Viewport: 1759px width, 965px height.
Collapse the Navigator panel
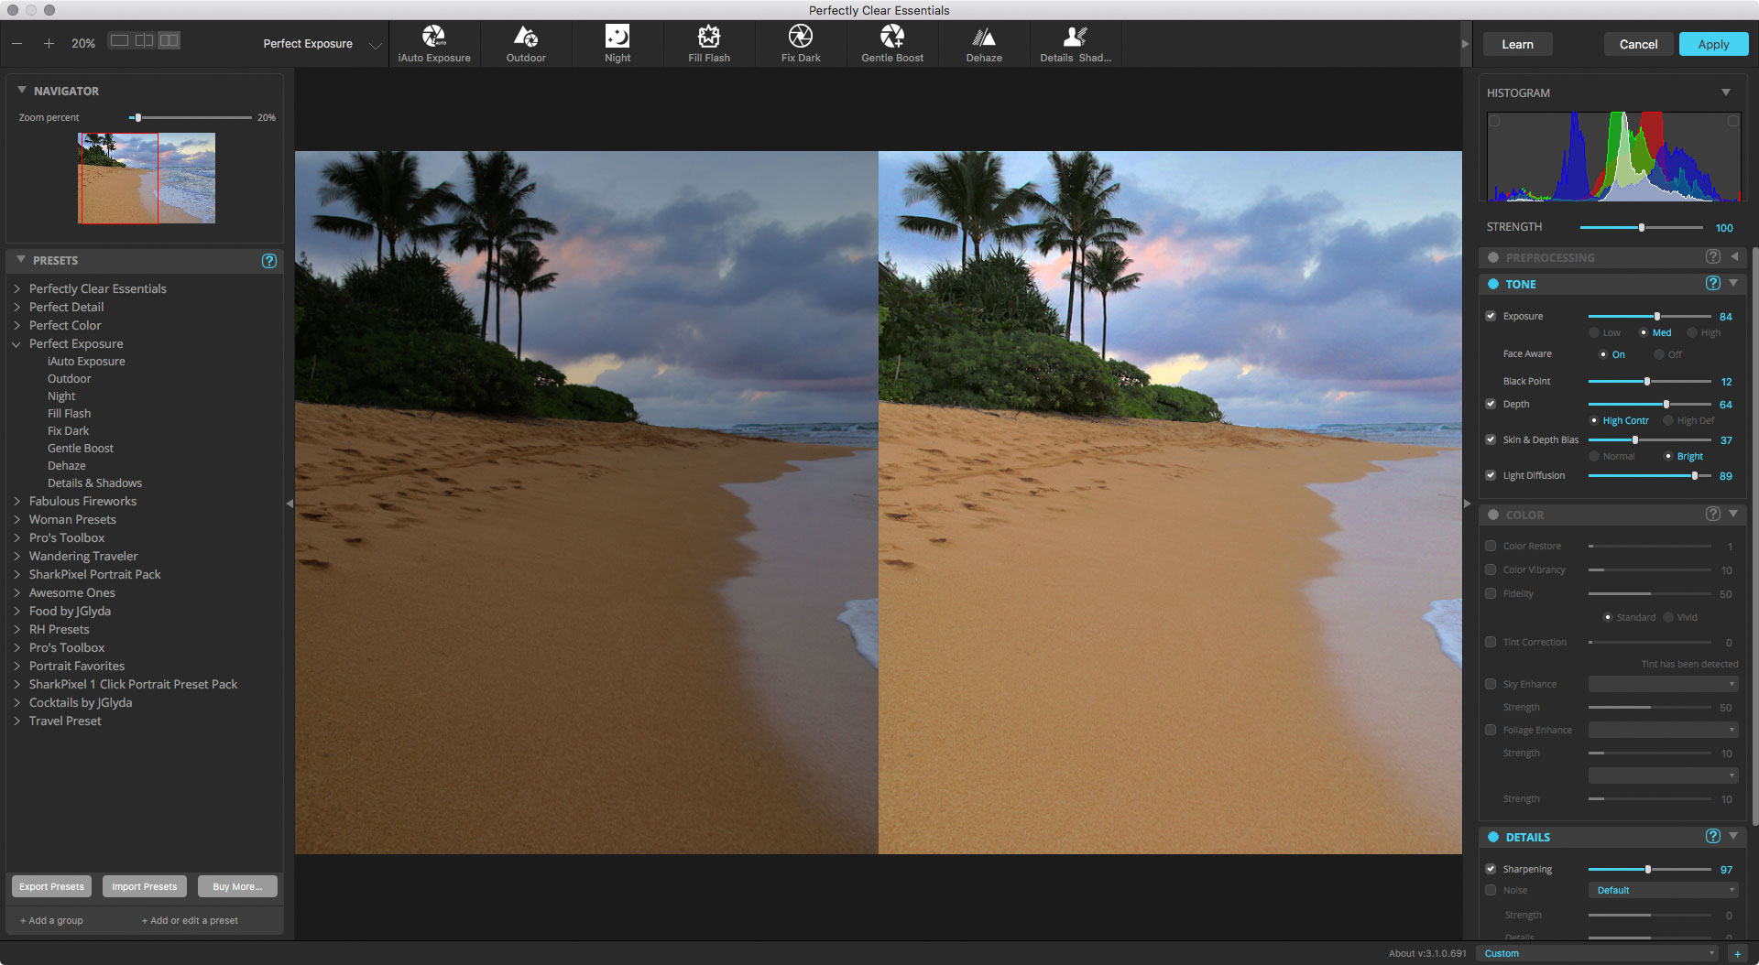tap(22, 91)
